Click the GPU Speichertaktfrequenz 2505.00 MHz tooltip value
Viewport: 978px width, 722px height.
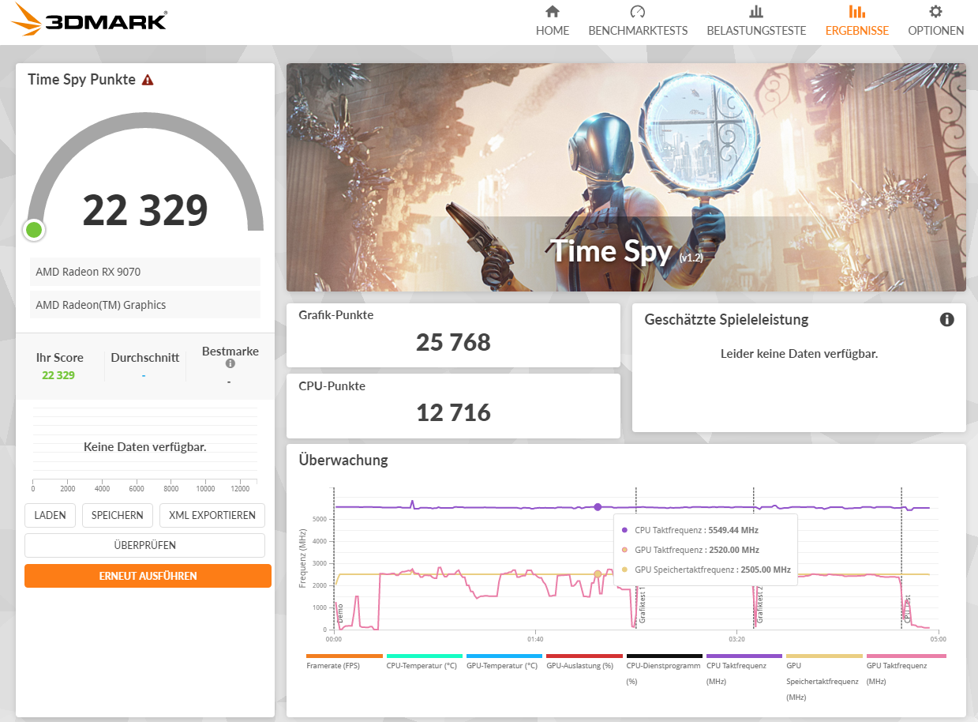click(766, 570)
